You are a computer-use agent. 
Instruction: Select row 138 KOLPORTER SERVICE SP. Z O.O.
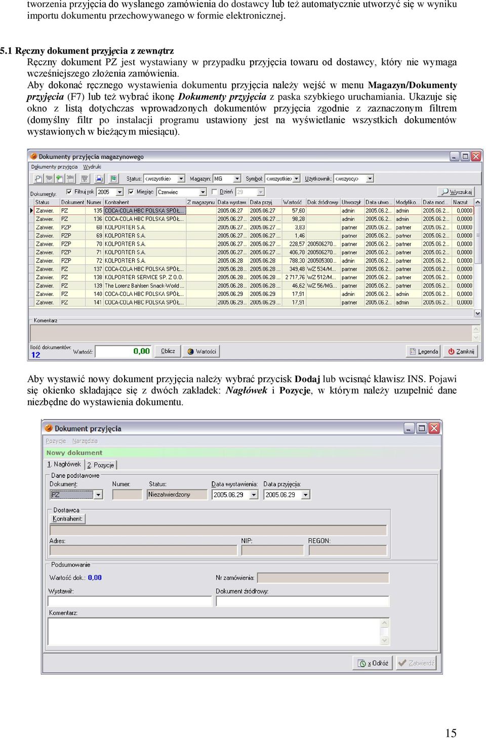click(x=253, y=277)
